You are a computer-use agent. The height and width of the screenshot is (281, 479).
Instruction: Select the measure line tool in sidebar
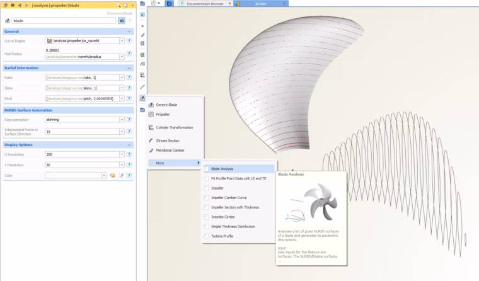tap(142, 87)
